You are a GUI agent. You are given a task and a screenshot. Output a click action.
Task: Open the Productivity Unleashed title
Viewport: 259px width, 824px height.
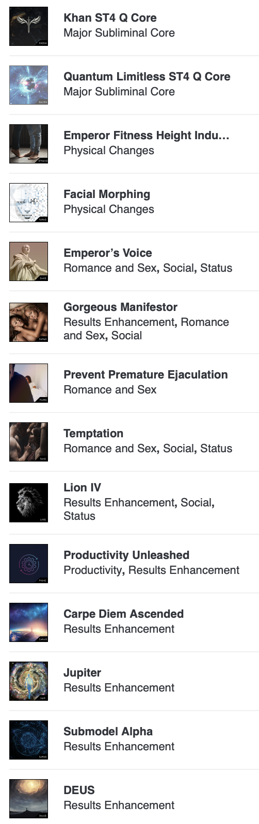(x=126, y=555)
